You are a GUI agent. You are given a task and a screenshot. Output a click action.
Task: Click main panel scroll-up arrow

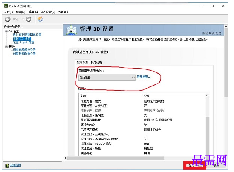[226, 26]
